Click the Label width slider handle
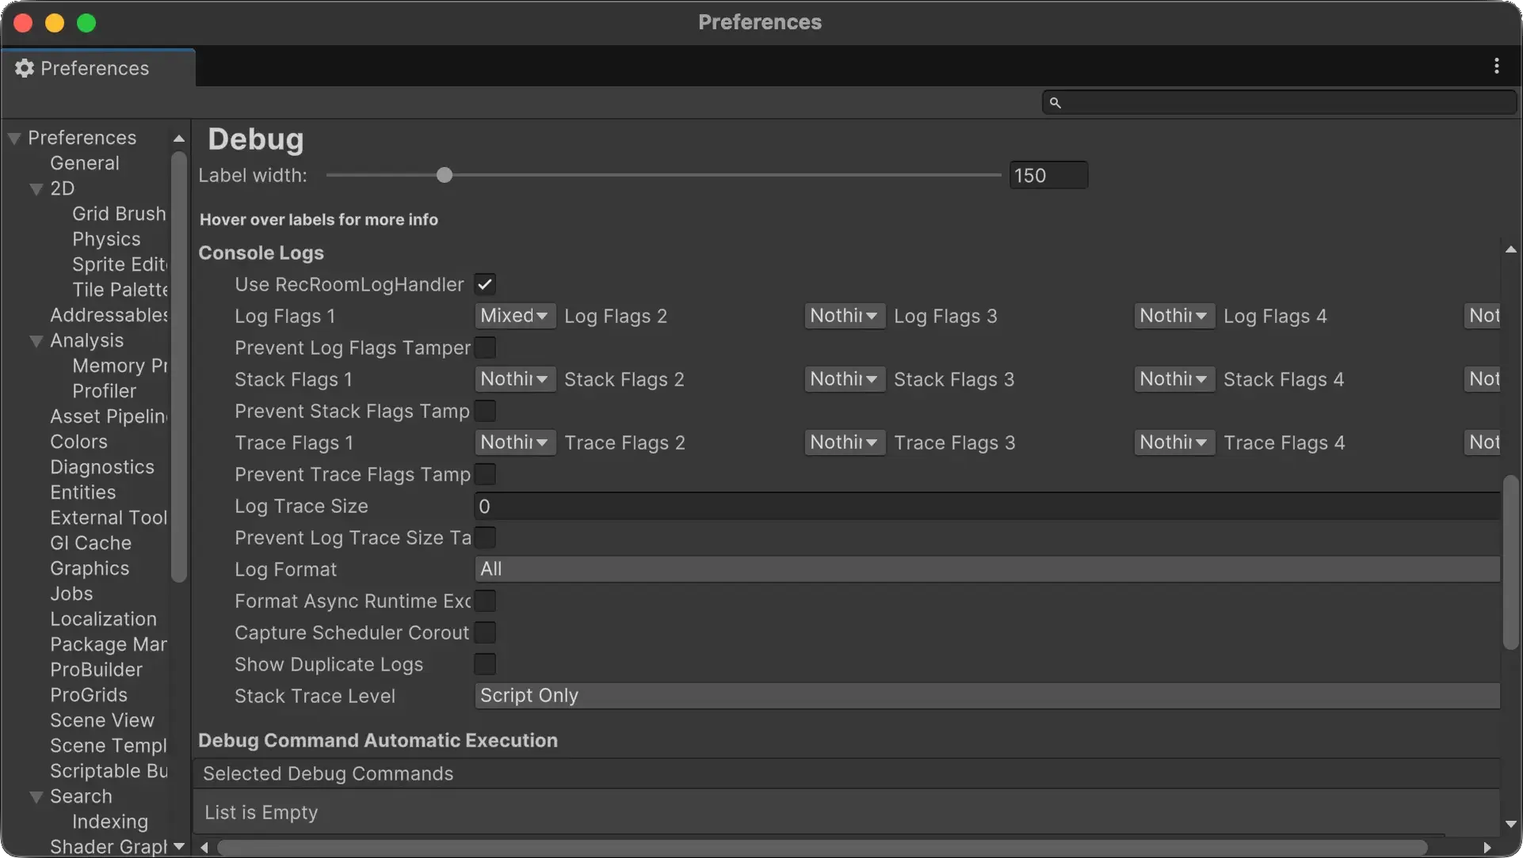Screen dimensions: 1523x858 coord(444,175)
